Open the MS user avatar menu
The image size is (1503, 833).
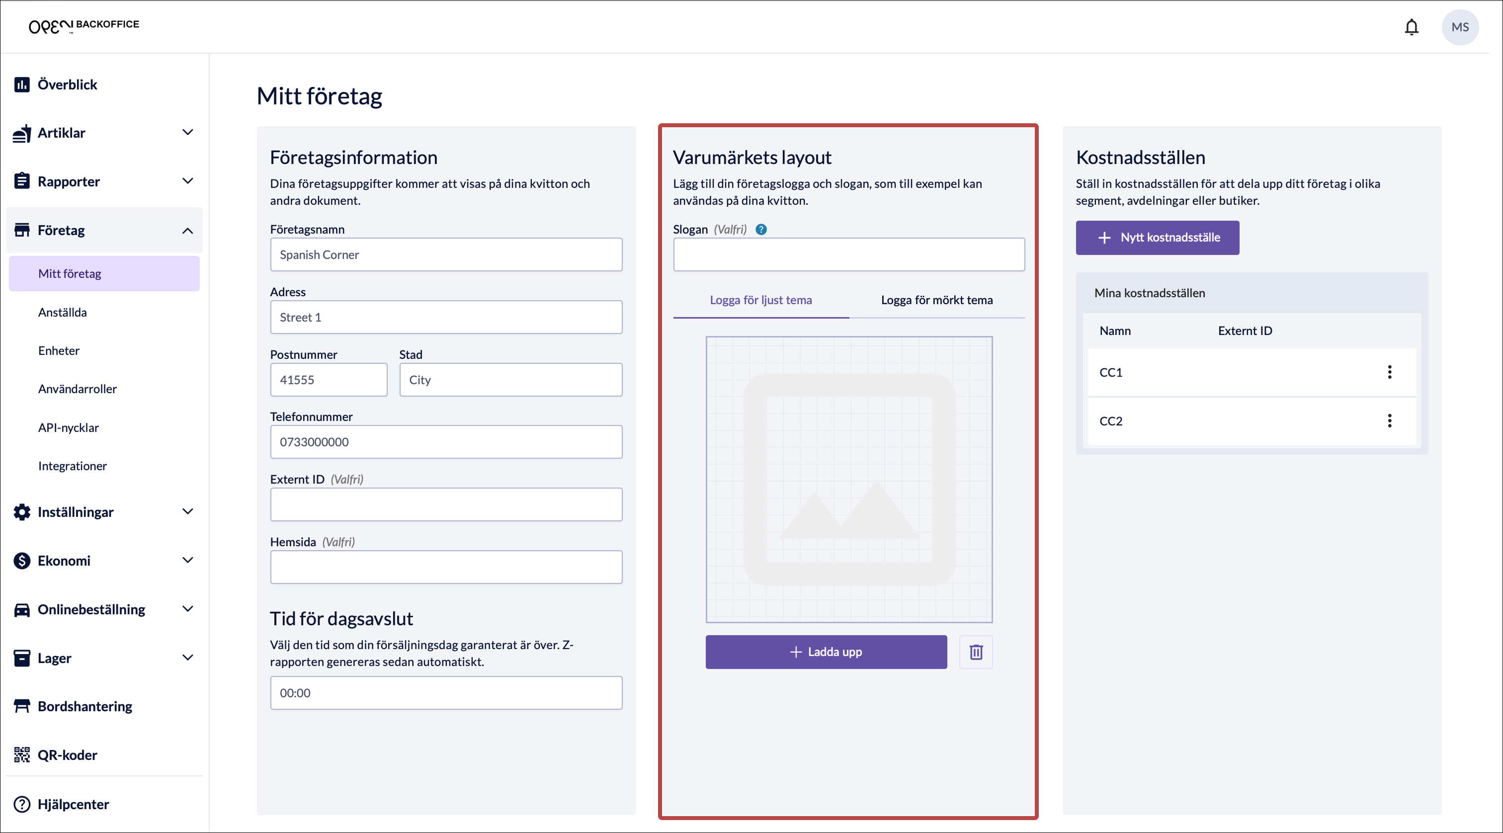1459,27
